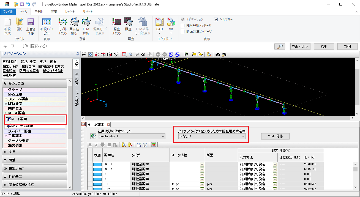Image resolution: width=360 pixels, height=197 pixels.
Task: Open the PDF help button
Action: tap(324, 46)
